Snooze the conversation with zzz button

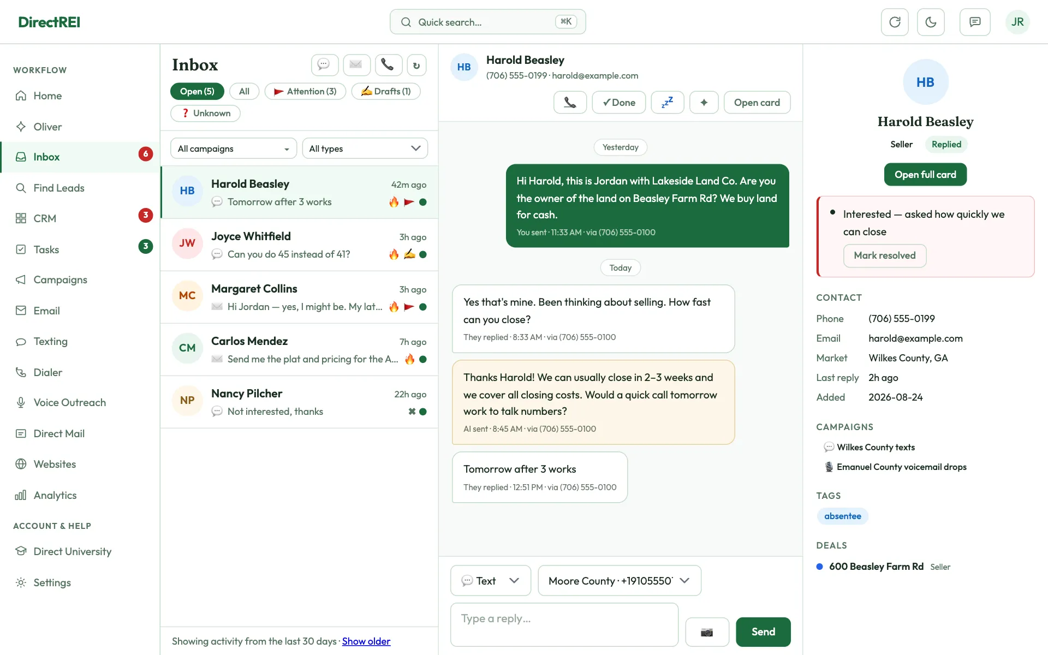(x=667, y=103)
